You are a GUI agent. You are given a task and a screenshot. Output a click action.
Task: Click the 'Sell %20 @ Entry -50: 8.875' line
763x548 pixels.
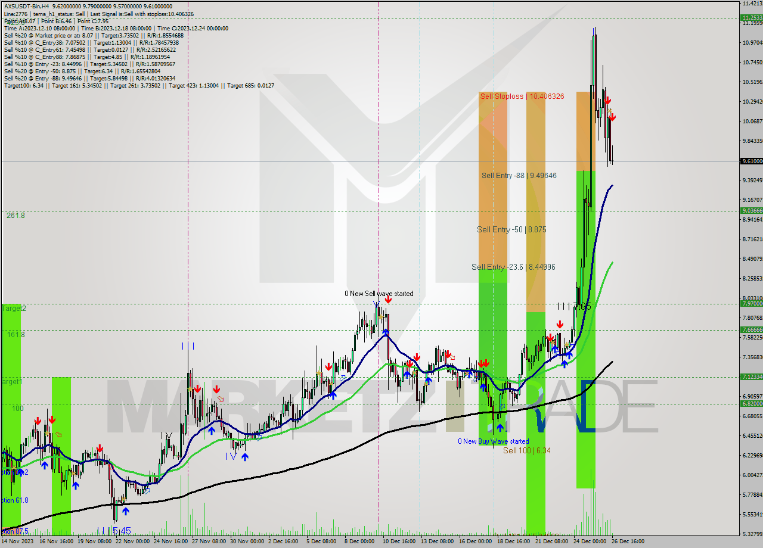82,71
